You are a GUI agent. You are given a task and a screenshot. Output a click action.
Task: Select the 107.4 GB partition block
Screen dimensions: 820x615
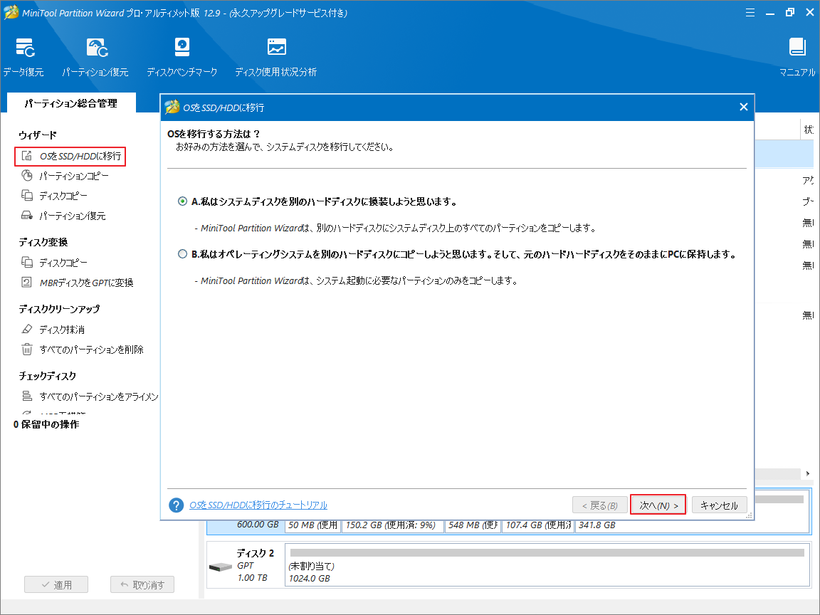click(538, 525)
